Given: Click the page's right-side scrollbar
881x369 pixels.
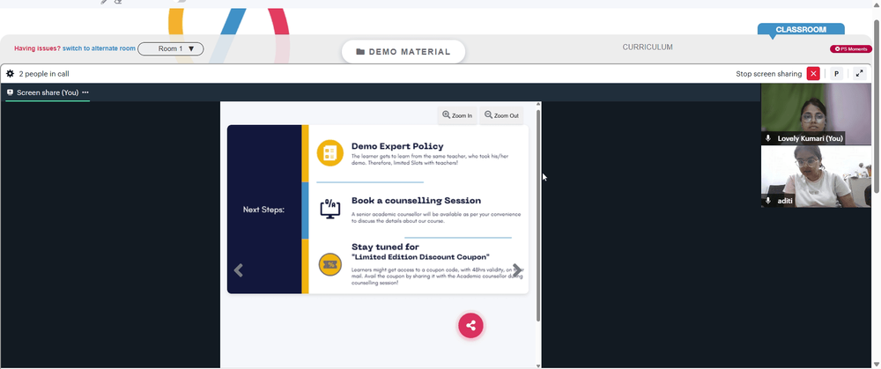Looking at the screenshot, I should pyautogui.click(x=877, y=107).
